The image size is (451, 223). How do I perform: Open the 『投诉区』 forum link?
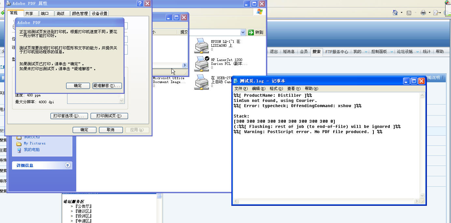pos(83,216)
